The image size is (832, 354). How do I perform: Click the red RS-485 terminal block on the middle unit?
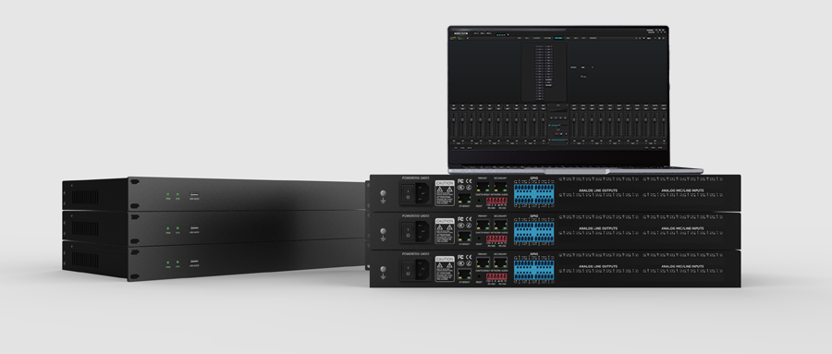[496, 238]
